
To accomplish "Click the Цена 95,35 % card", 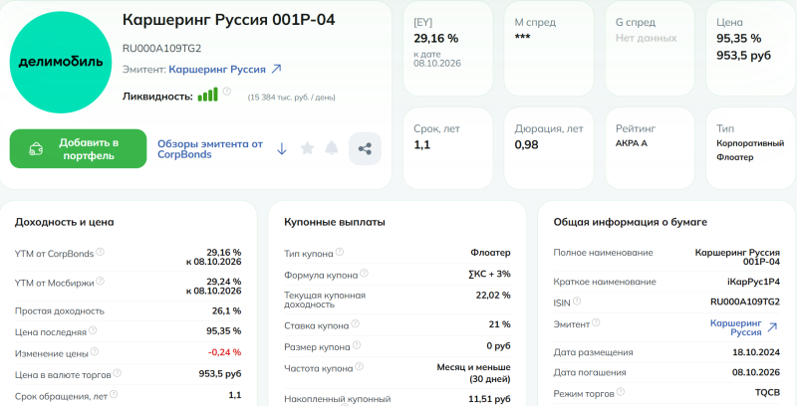I will tap(751, 48).
